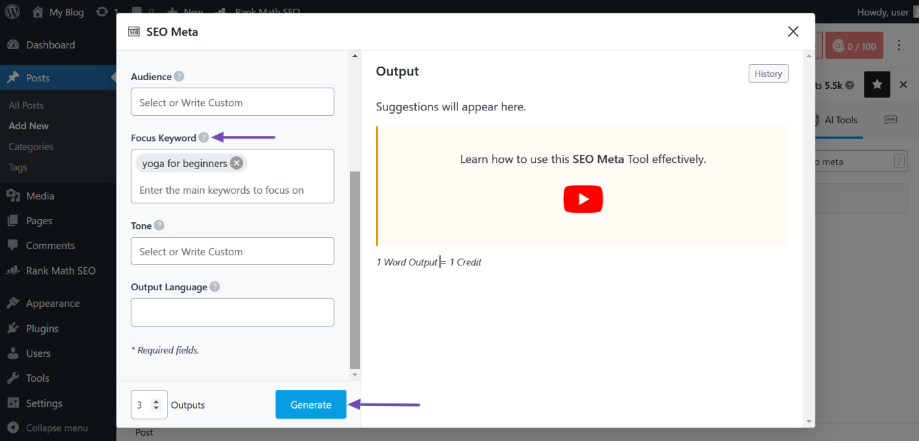Open the chat tab icon

pos(891,120)
